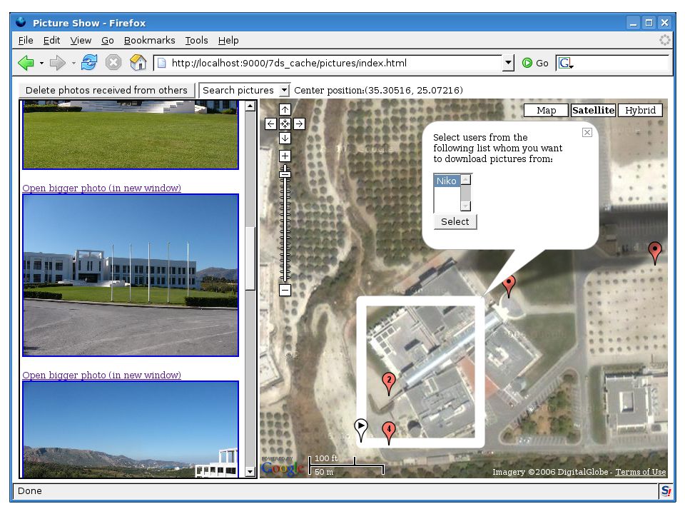Screen dimensions: 685x514
Task: Pan the map up
Action: (x=285, y=110)
